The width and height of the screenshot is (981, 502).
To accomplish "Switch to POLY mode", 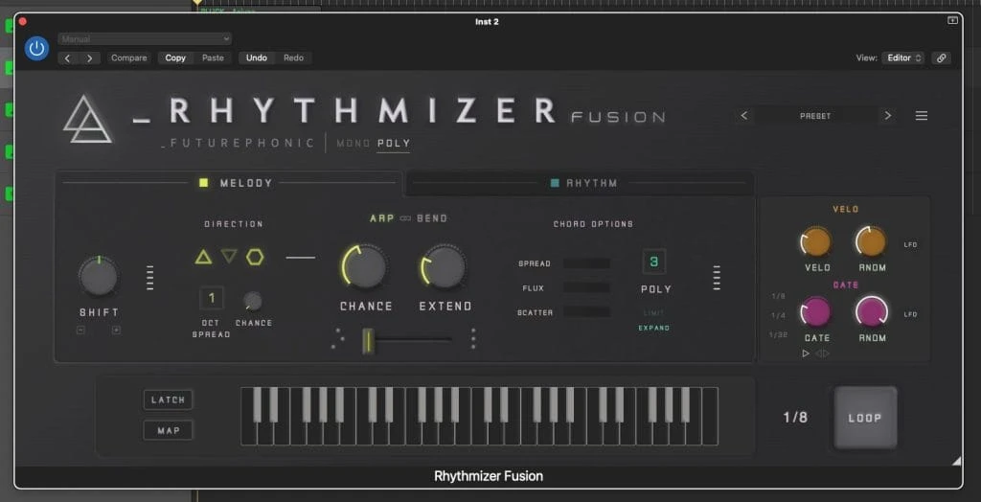I will tap(394, 144).
